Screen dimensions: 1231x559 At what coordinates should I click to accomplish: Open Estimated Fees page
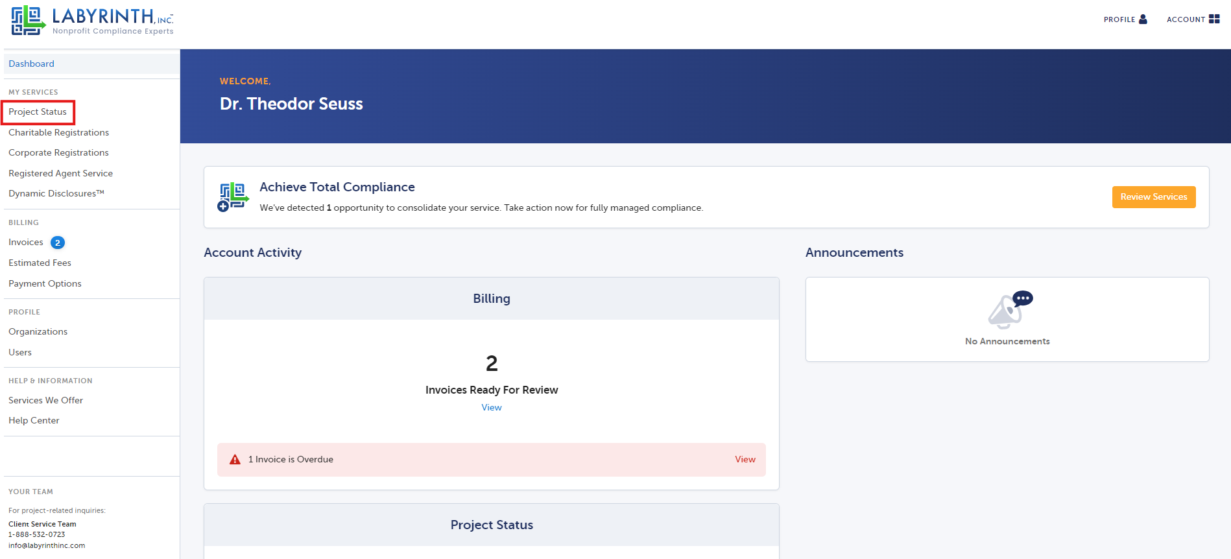click(40, 263)
